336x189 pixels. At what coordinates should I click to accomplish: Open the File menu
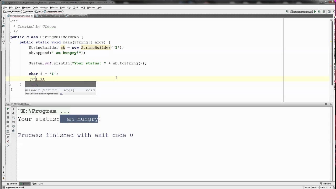pyautogui.click(x=5, y=7)
